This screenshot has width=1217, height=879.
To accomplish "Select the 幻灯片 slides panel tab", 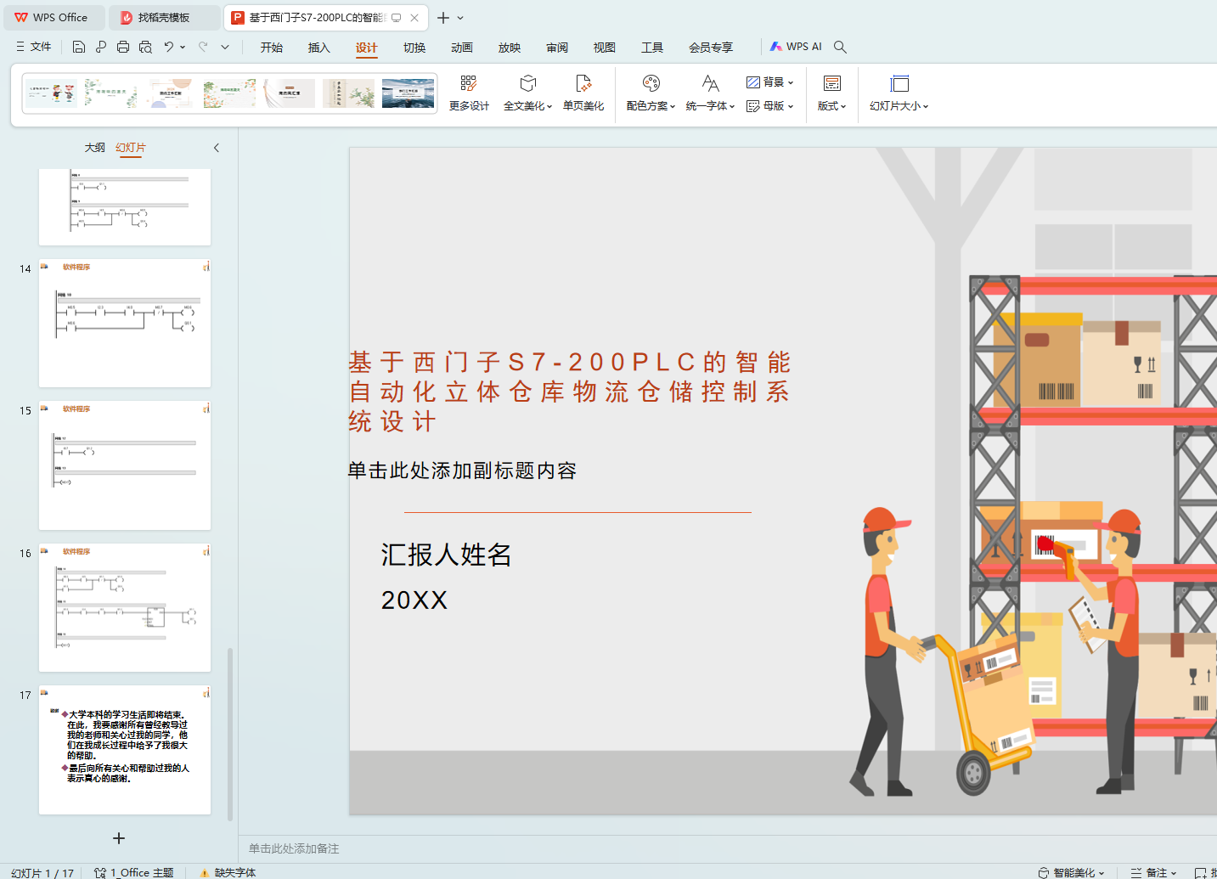I will (x=131, y=148).
